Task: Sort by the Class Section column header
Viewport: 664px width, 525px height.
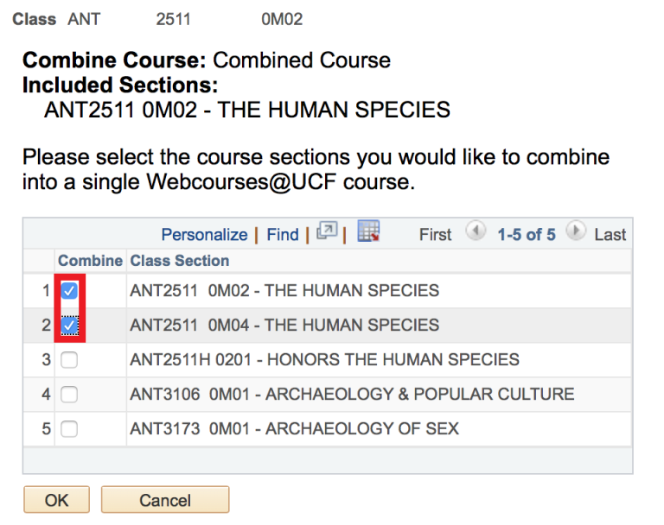Action: click(x=180, y=261)
